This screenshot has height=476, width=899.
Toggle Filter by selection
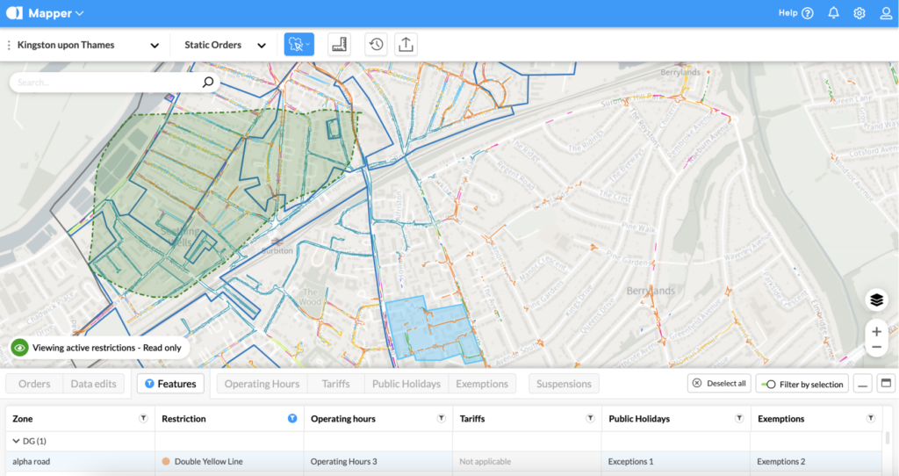click(x=802, y=384)
